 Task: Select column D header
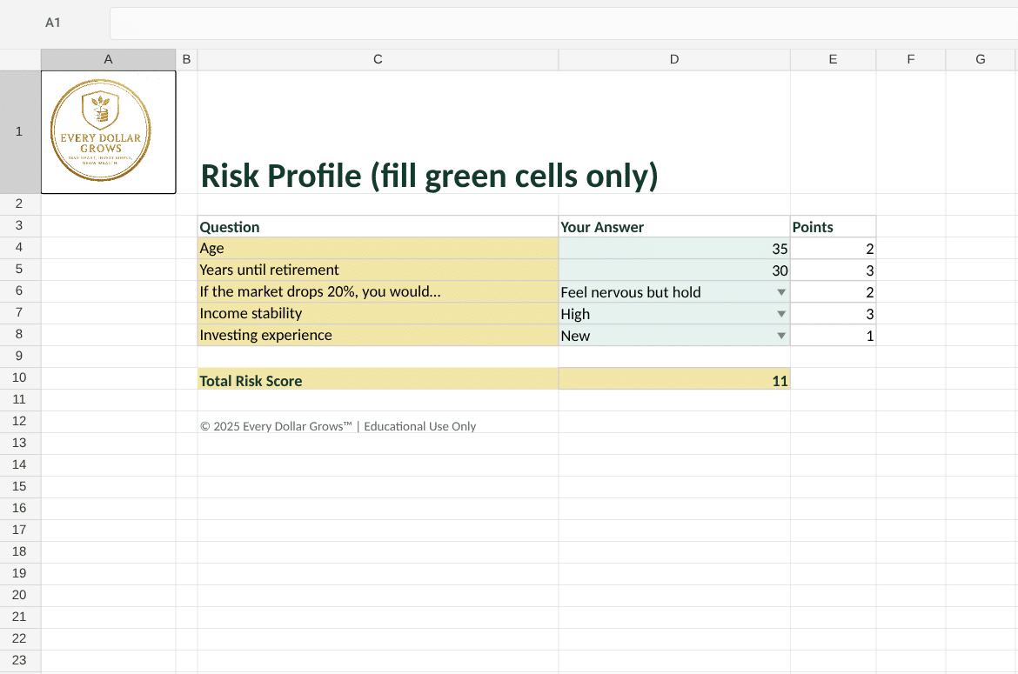[674, 60]
